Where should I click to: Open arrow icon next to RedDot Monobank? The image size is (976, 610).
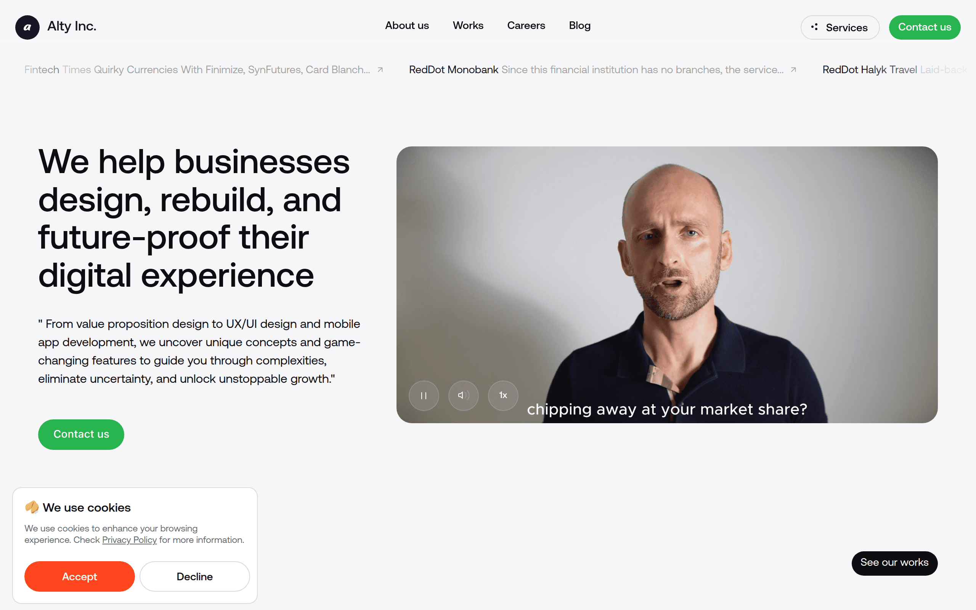click(x=793, y=70)
